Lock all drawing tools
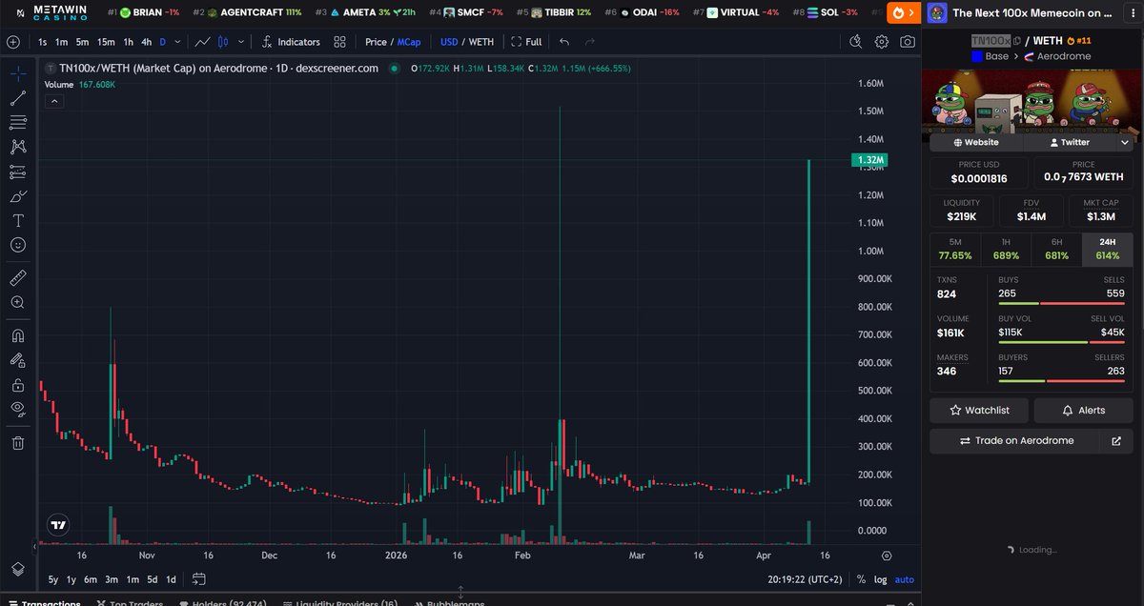The image size is (1144, 606). 18,385
